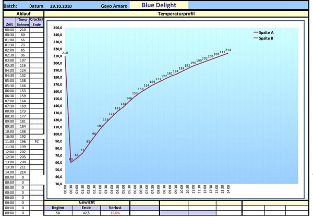Select table cell with temperature 164
The height and width of the screenshot is (217, 313).
[x=23, y=101]
